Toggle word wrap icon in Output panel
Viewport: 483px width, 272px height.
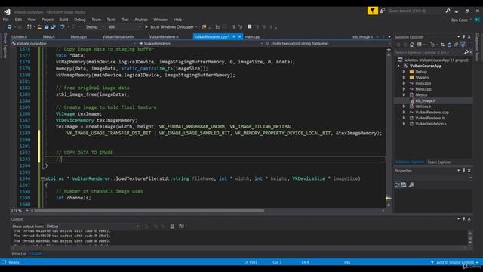tap(181, 227)
